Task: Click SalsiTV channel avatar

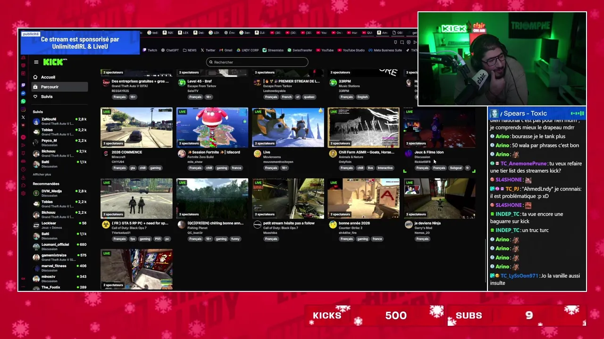Action: tap(182, 83)
